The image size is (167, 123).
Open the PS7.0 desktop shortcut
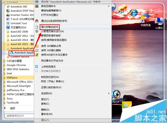pyautogui.click(x=116, y=97)
